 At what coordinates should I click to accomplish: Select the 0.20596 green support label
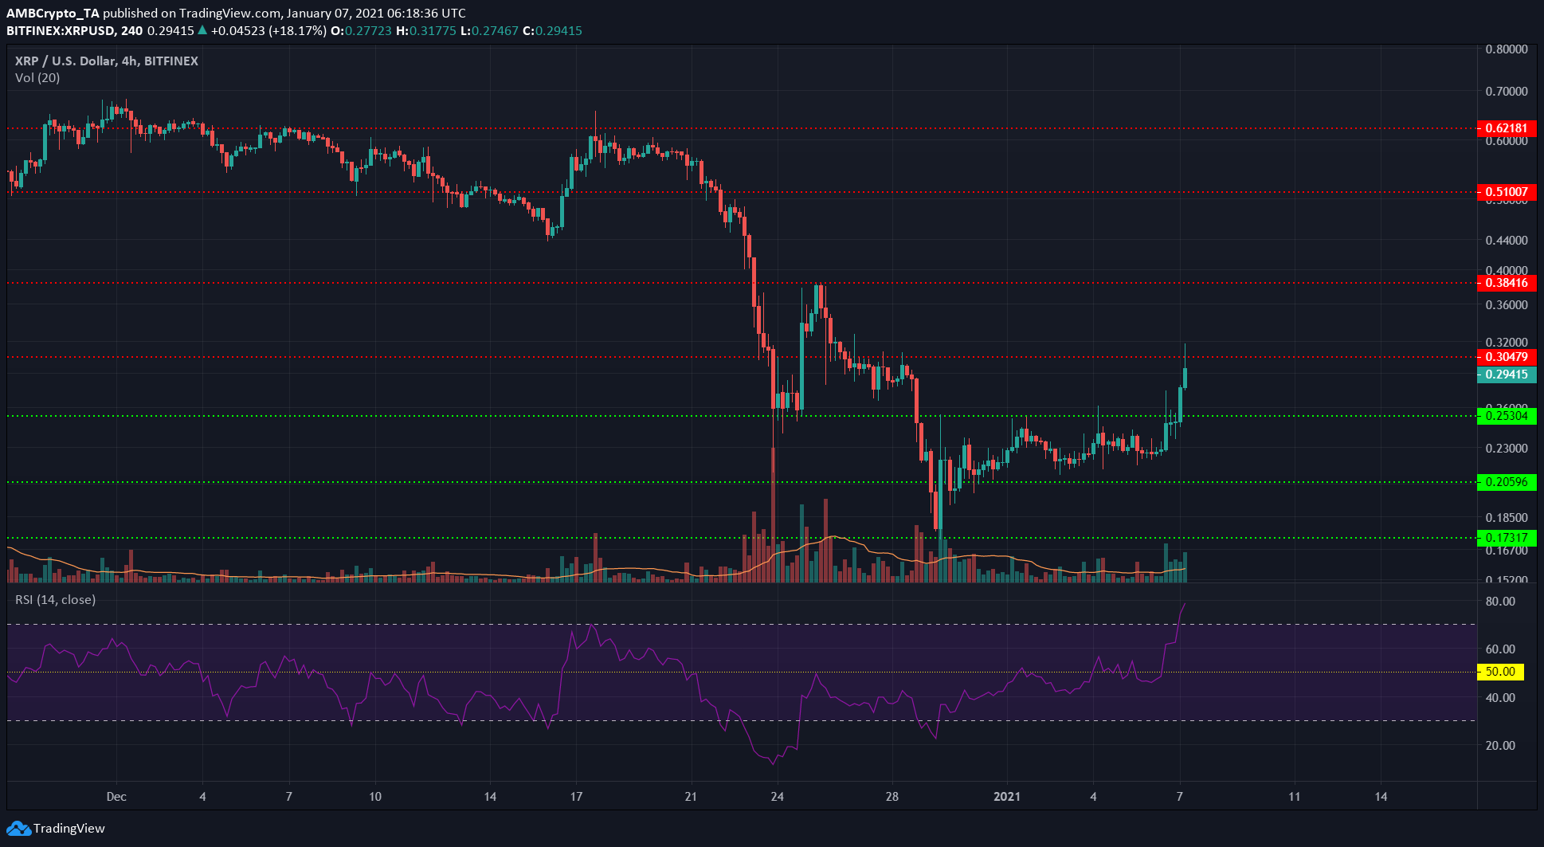click(x=1507, y=482)
